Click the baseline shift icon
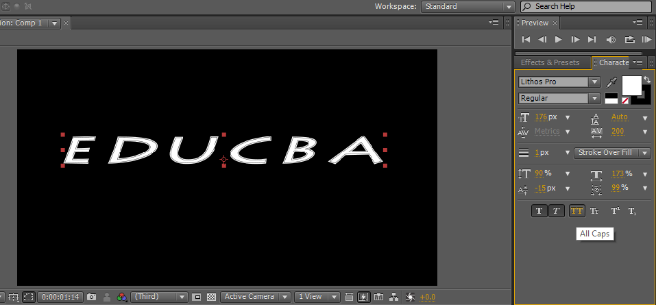The width and height of the screenshot is (656, 305). (523, 190)
